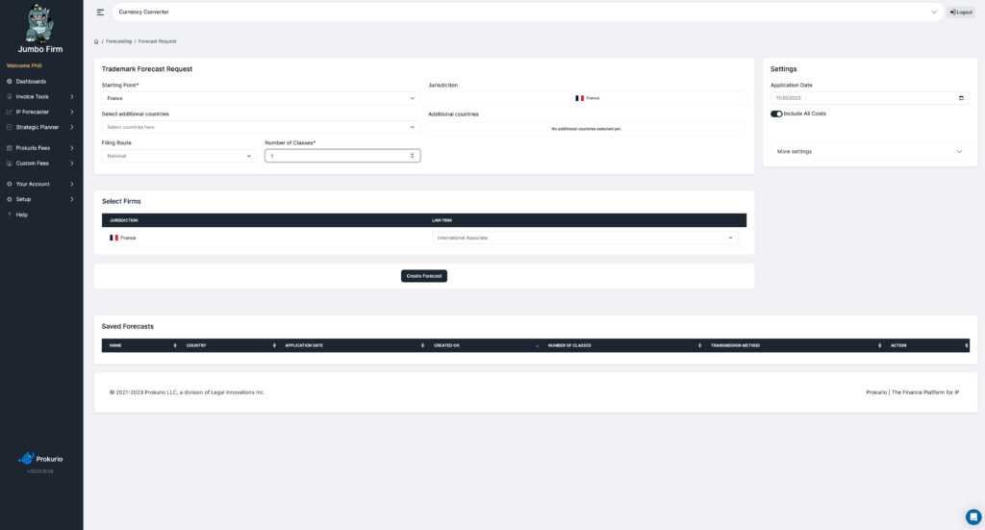Open the Filing Route dropdown
Screen dimensions: 985x530
click(179, 156)
